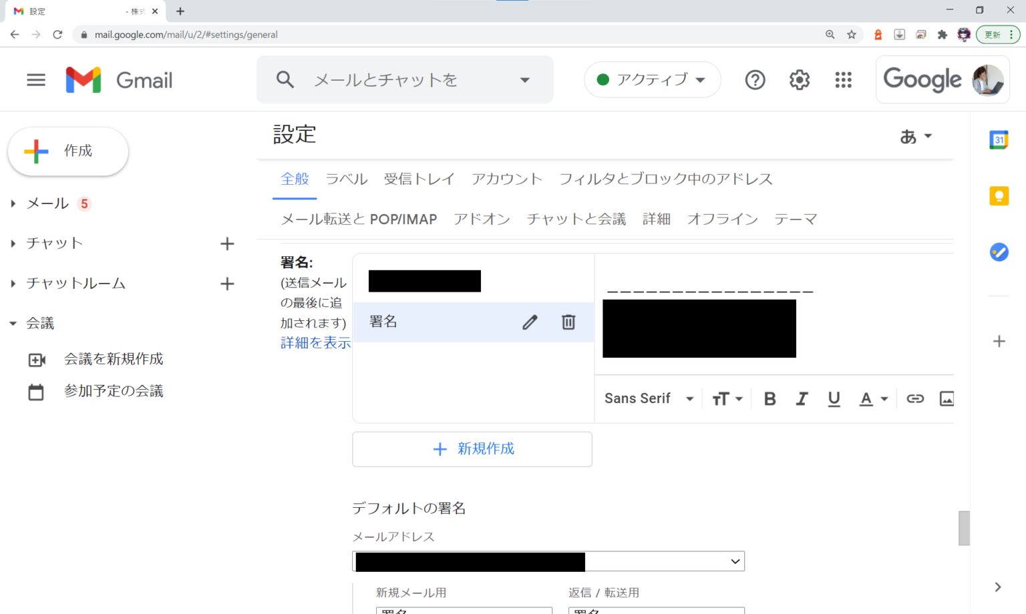The height and width of the screenshot is (614, 1026).
Task: Expand the アクティブ status dropdown
Action: point(652,80)
